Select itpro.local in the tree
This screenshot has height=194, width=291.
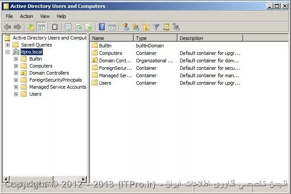click(x=32, y=52)
